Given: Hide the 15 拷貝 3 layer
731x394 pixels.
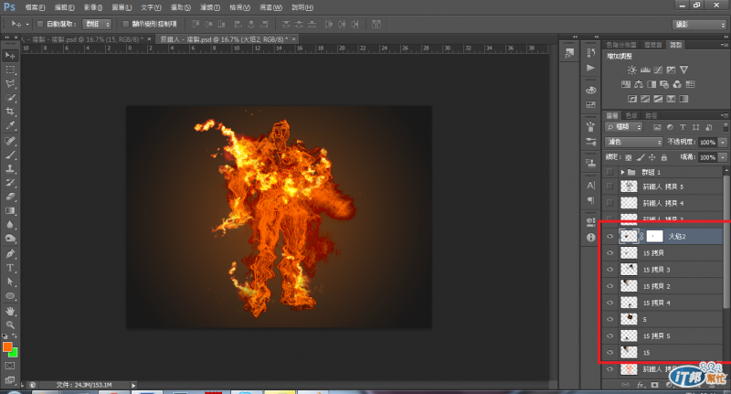Looking at the screenshot, I should pos(609,270).
